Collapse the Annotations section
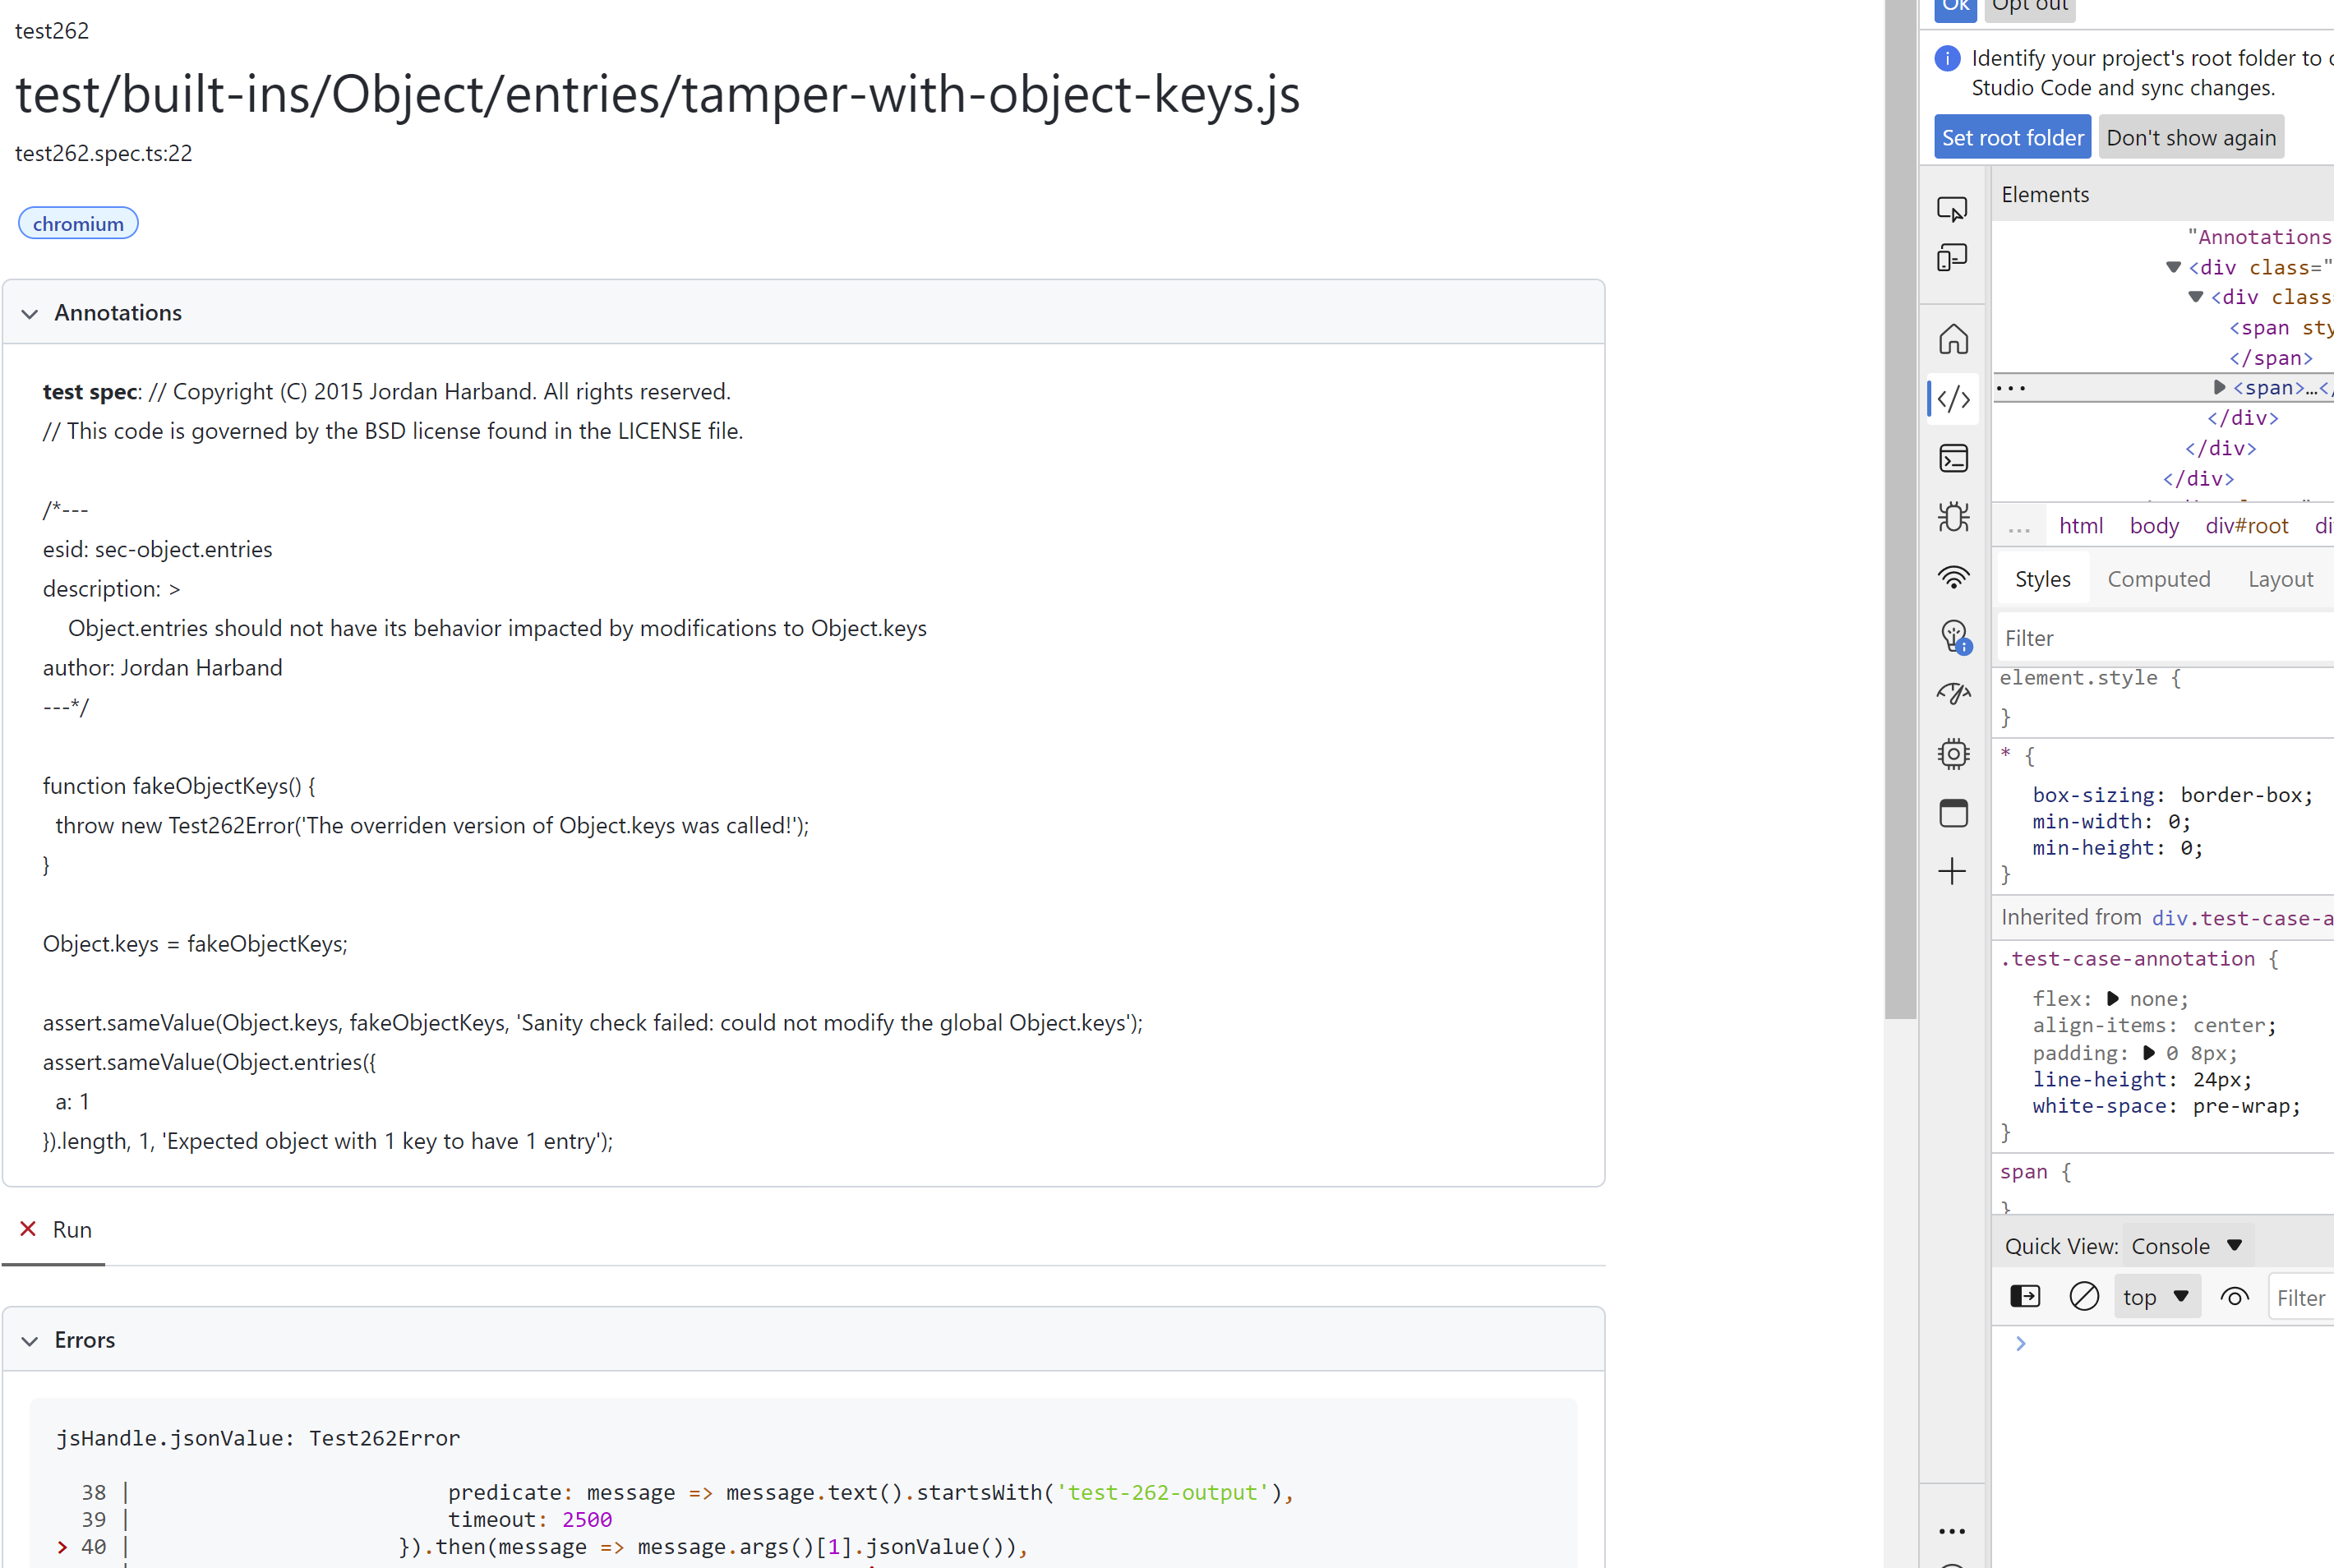The width and height of the screenshot is (2334, 1568). point(30,312)
